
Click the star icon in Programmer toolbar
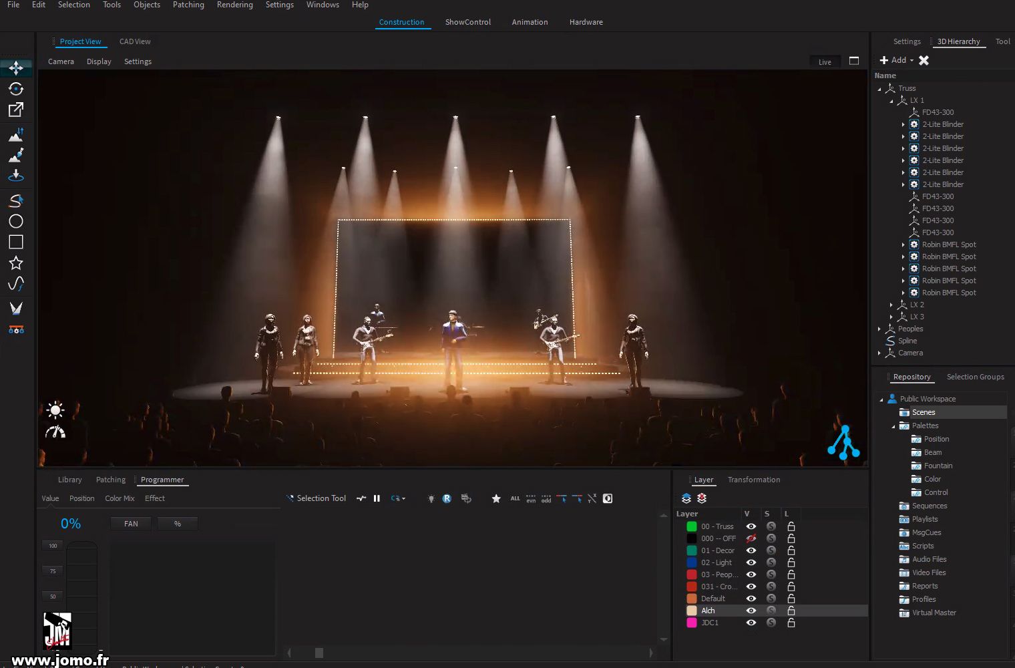[496, 498]
